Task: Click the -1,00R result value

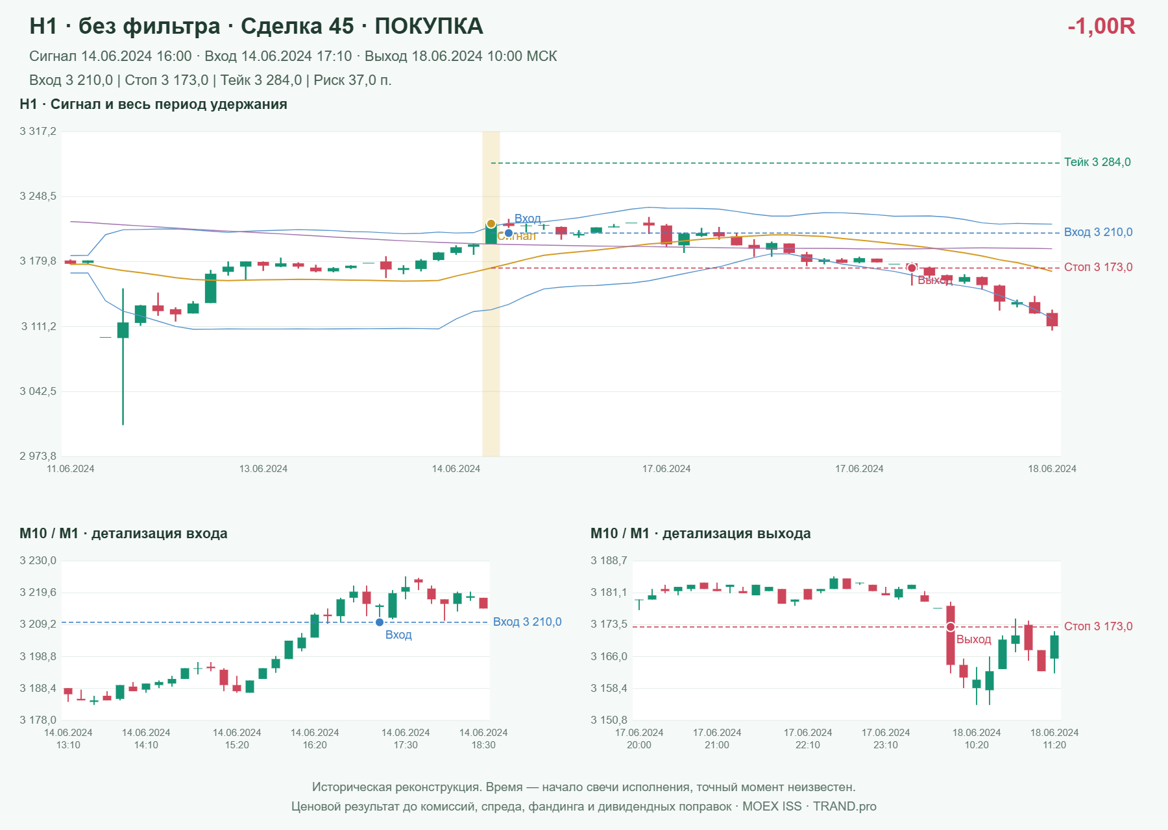Action: tap(1101, 26)
